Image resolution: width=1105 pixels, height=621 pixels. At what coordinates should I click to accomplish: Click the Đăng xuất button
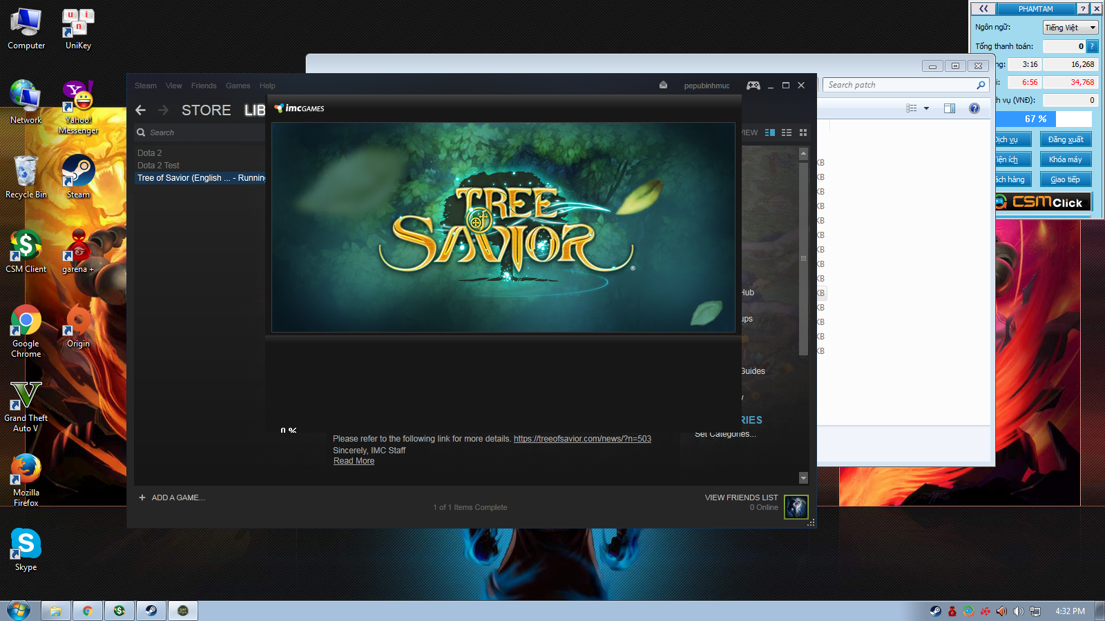(1065, 139)
